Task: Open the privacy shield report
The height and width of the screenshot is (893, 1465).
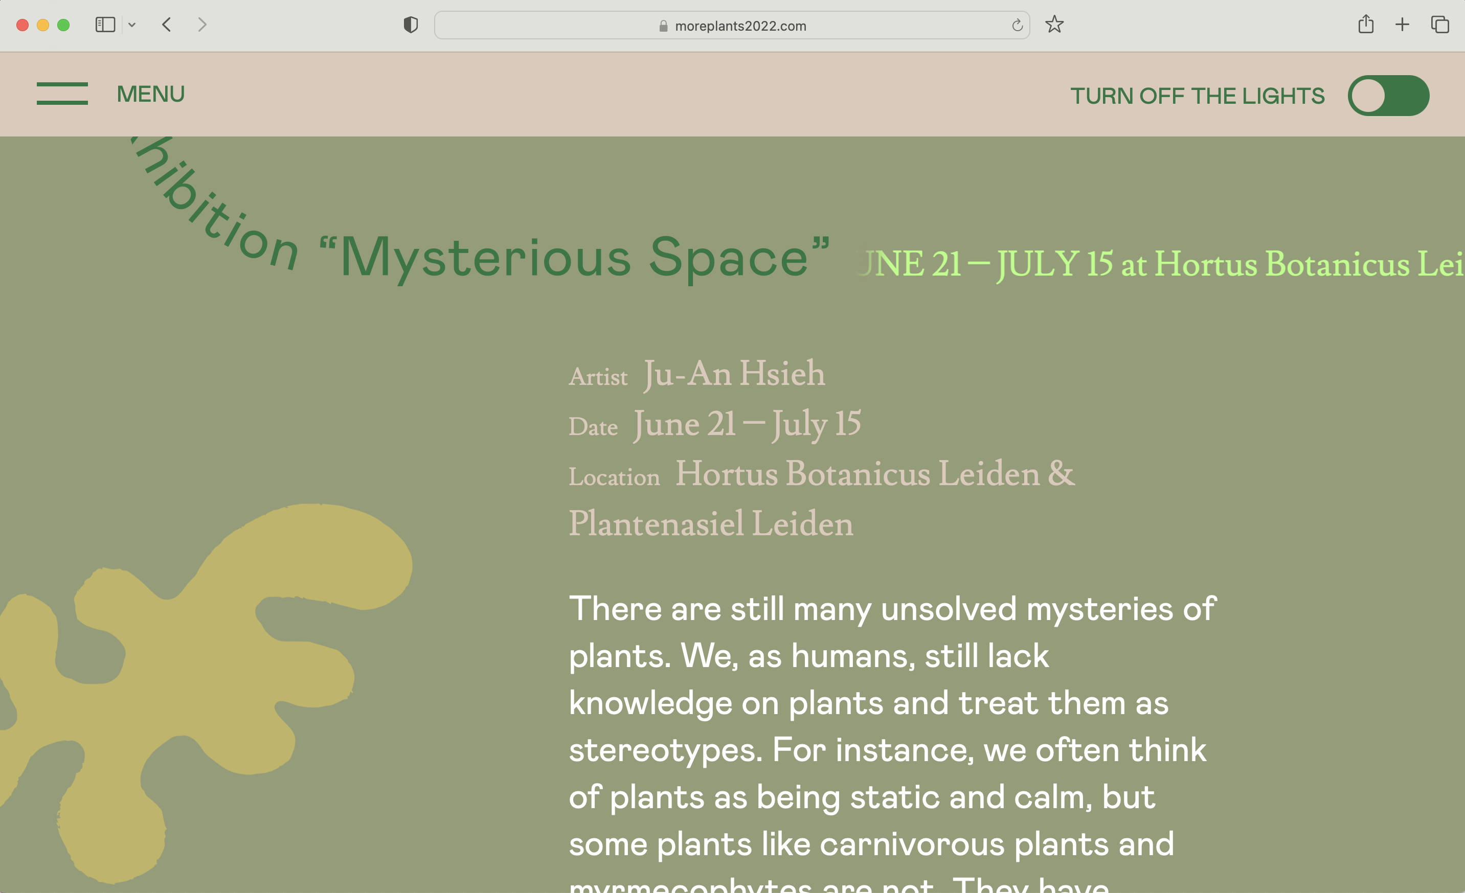Action: [x=410, y=25]
